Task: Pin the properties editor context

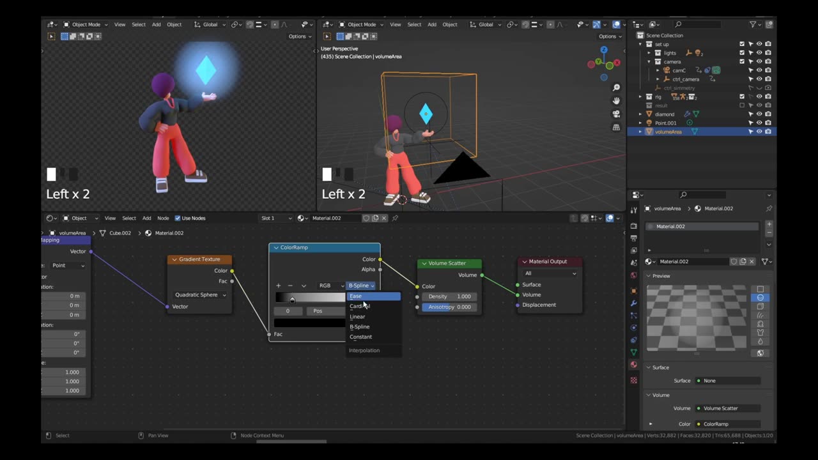Action: (769, 208)
